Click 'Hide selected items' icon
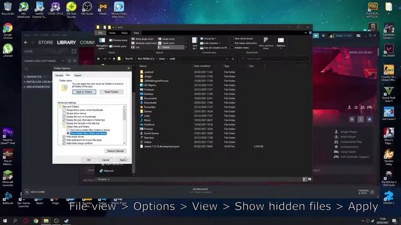This screenshot has height=225, width=401. coord(266,40)
